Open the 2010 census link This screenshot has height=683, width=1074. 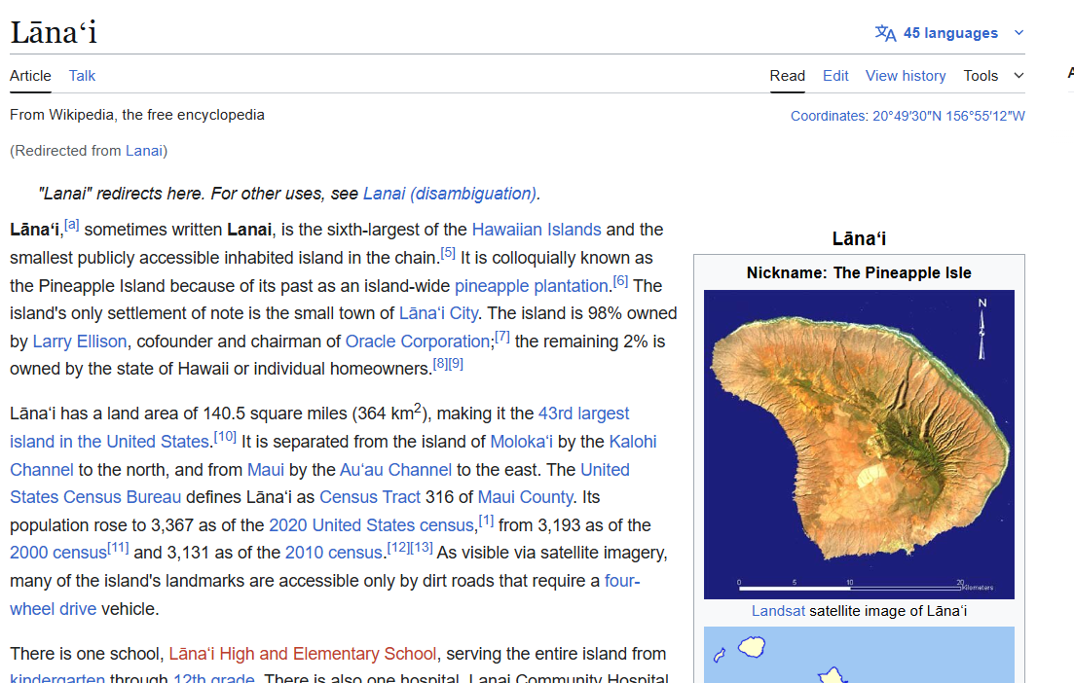[334, 553]
